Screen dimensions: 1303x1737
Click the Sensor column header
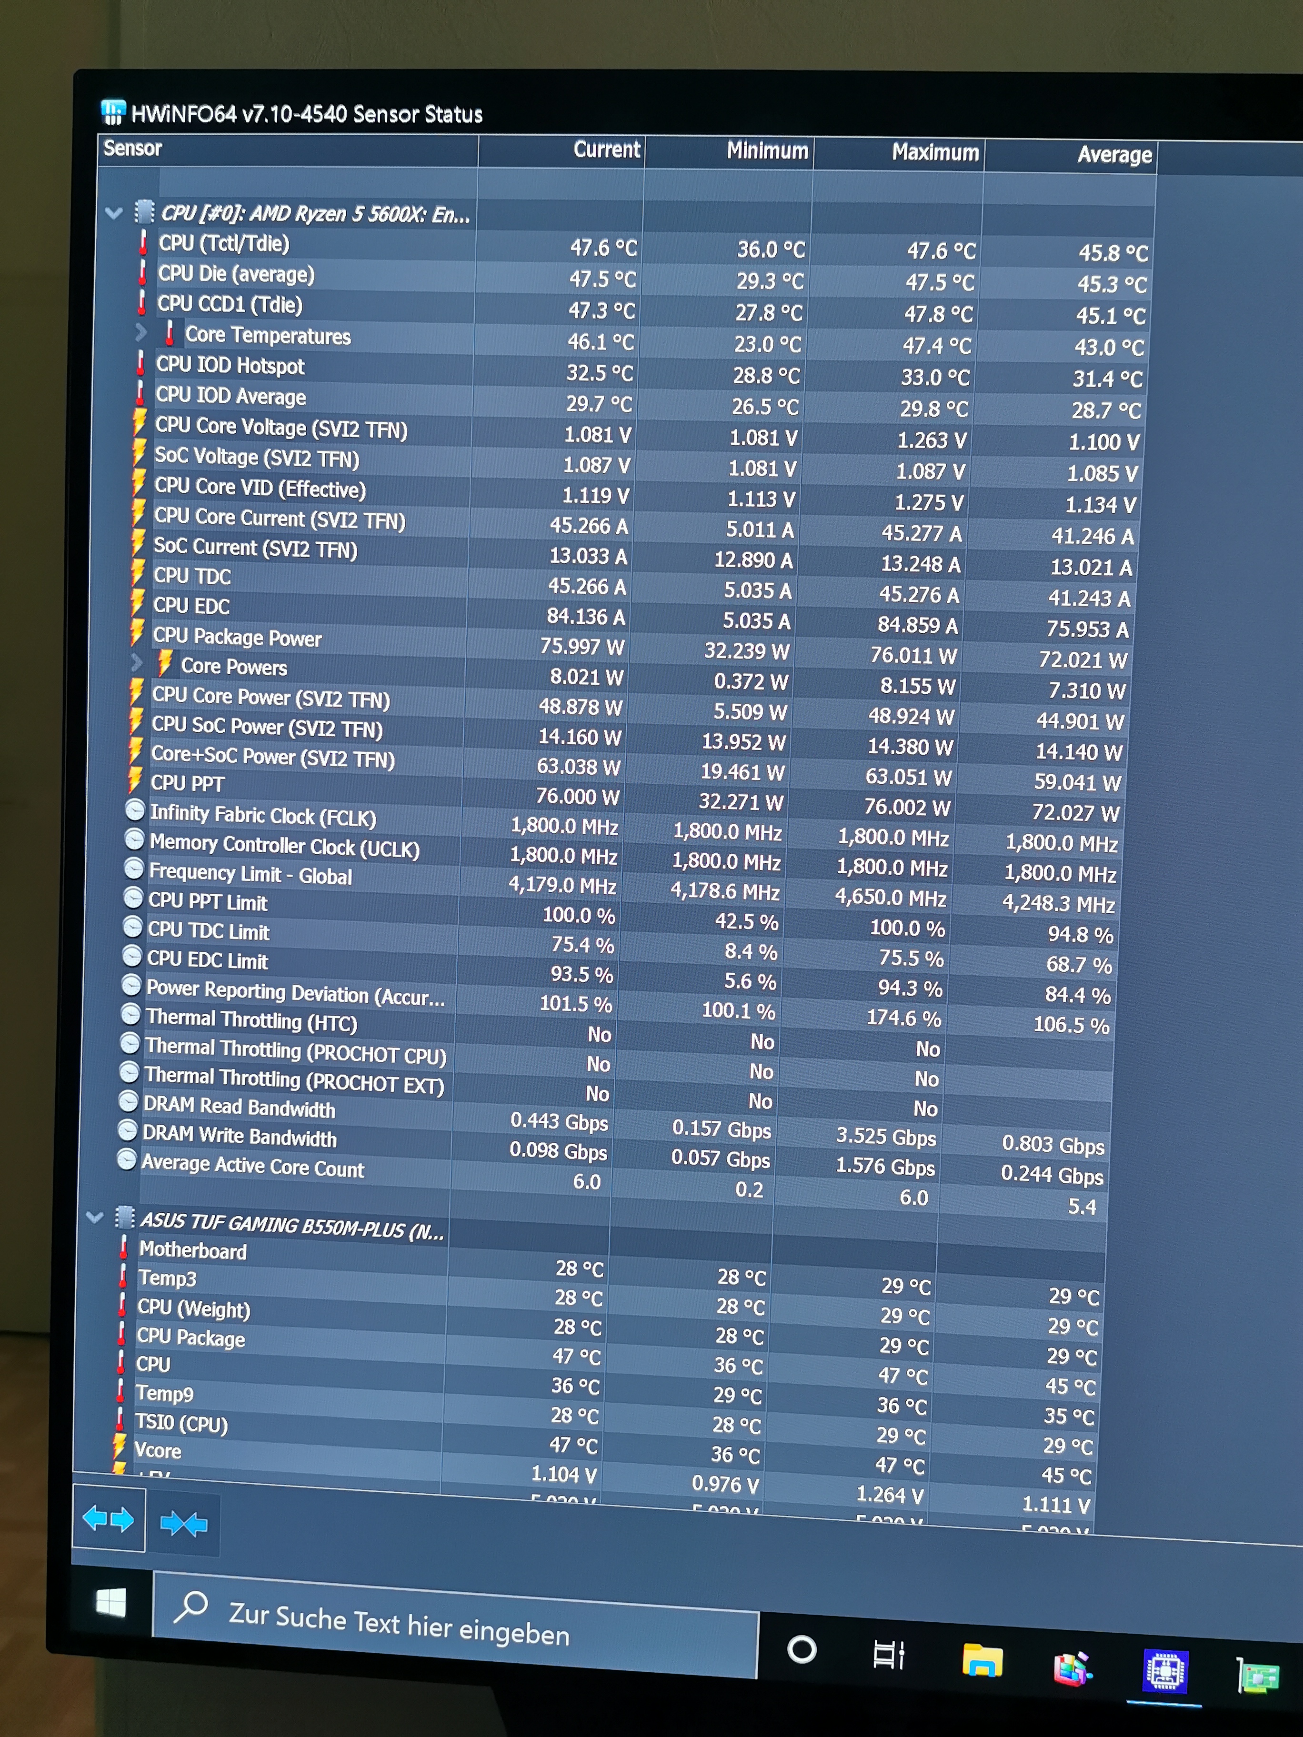133,149
